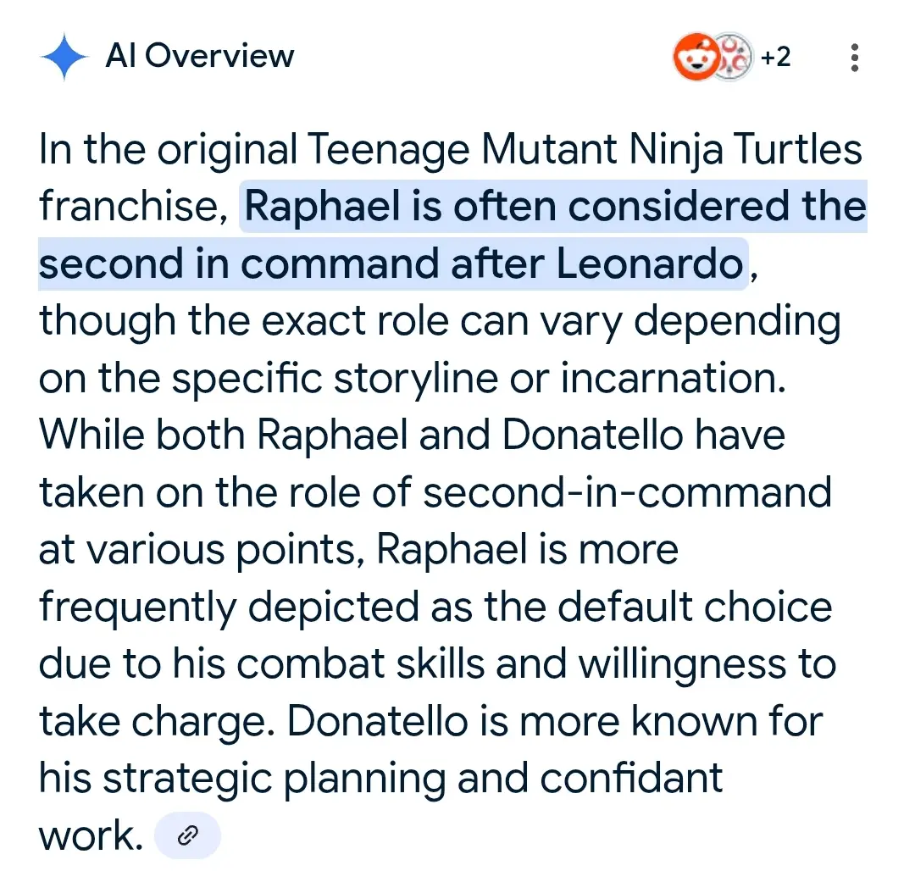Click the blue AI Overview sparkle icon
Viewport: 915px width, 871px height.
(x=64, y=57)
